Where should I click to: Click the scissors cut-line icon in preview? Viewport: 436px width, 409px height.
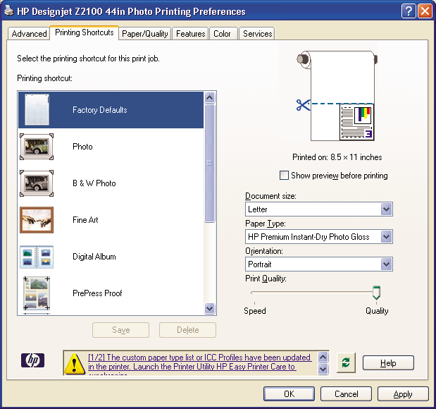click(x=303, y=105)
